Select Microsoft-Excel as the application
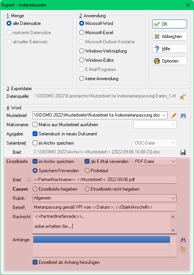Screen dimensions: 194x275 coord(82,33)
